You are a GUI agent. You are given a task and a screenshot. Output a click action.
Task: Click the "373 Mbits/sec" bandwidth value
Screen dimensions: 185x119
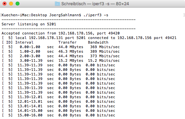105,56
